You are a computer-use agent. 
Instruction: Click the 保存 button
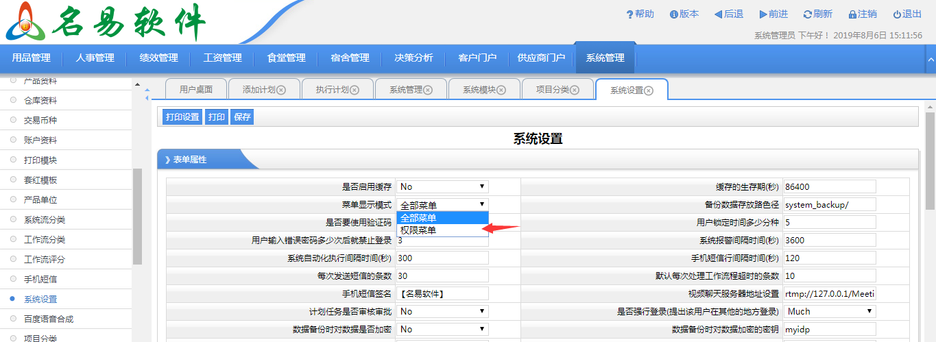pyautogui.click(x=242, y=117)
